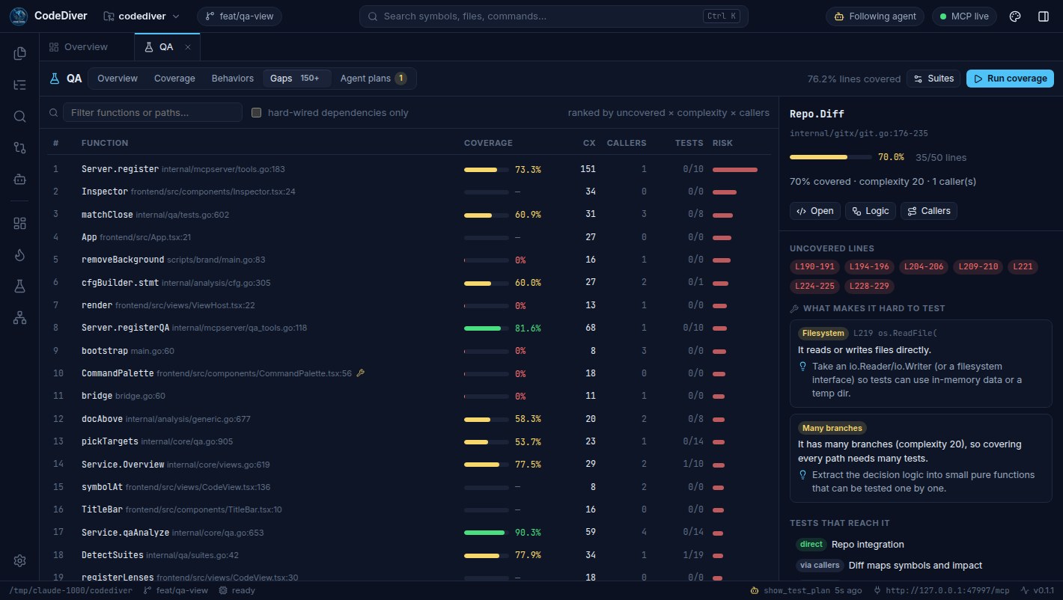Open the Suites button
The width and height of the screenshot is (1063, 600).
coord(933,79)
